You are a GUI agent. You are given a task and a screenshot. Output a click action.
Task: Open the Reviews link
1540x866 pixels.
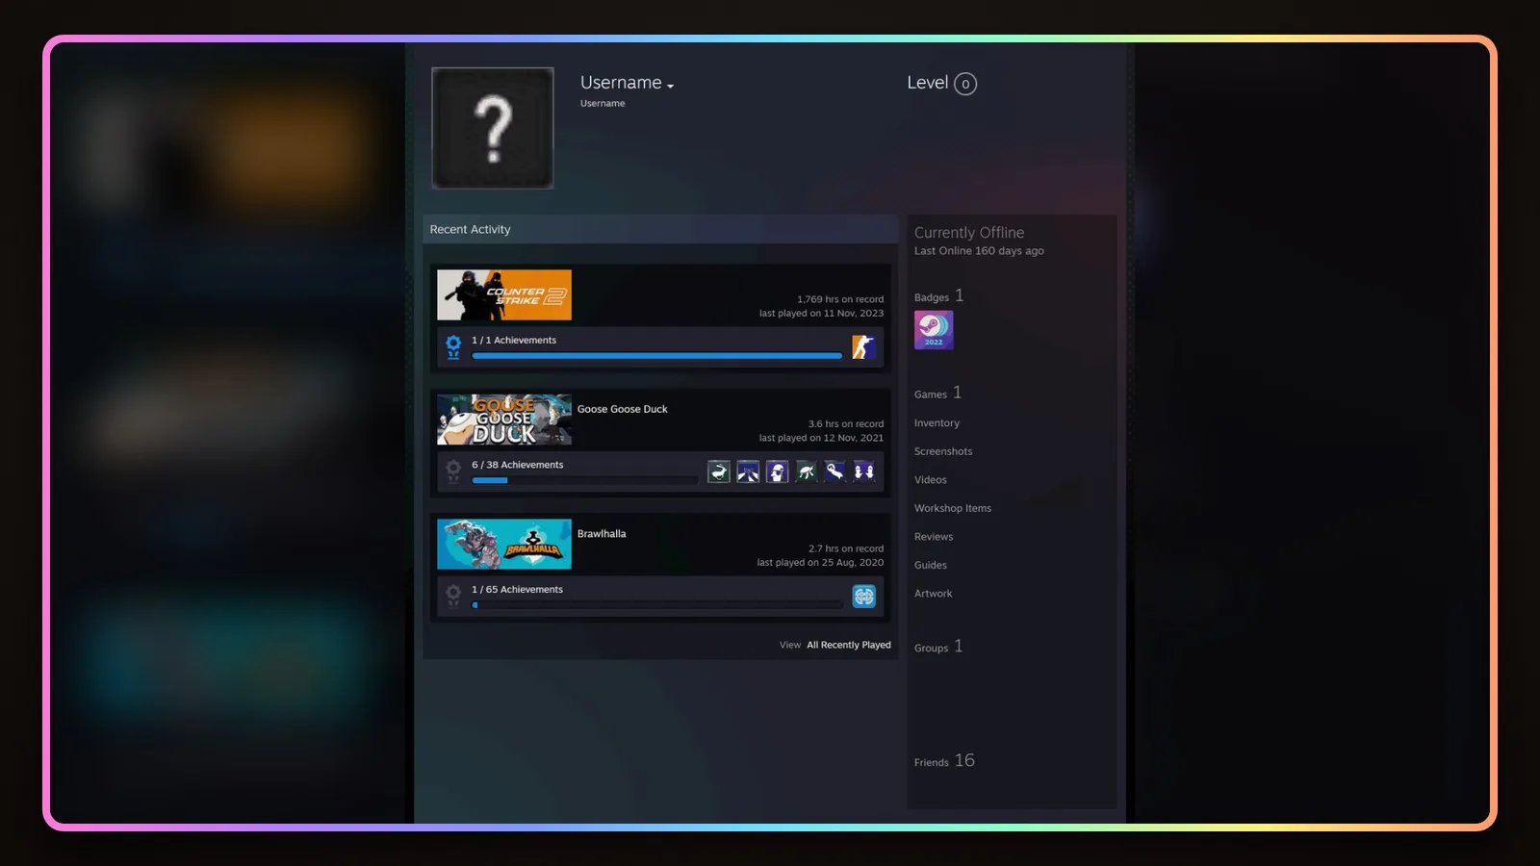(934, 537)
